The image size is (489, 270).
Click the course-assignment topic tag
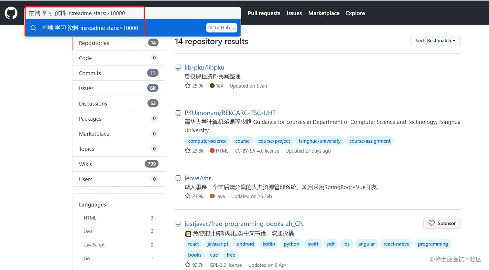coord(370,141)
